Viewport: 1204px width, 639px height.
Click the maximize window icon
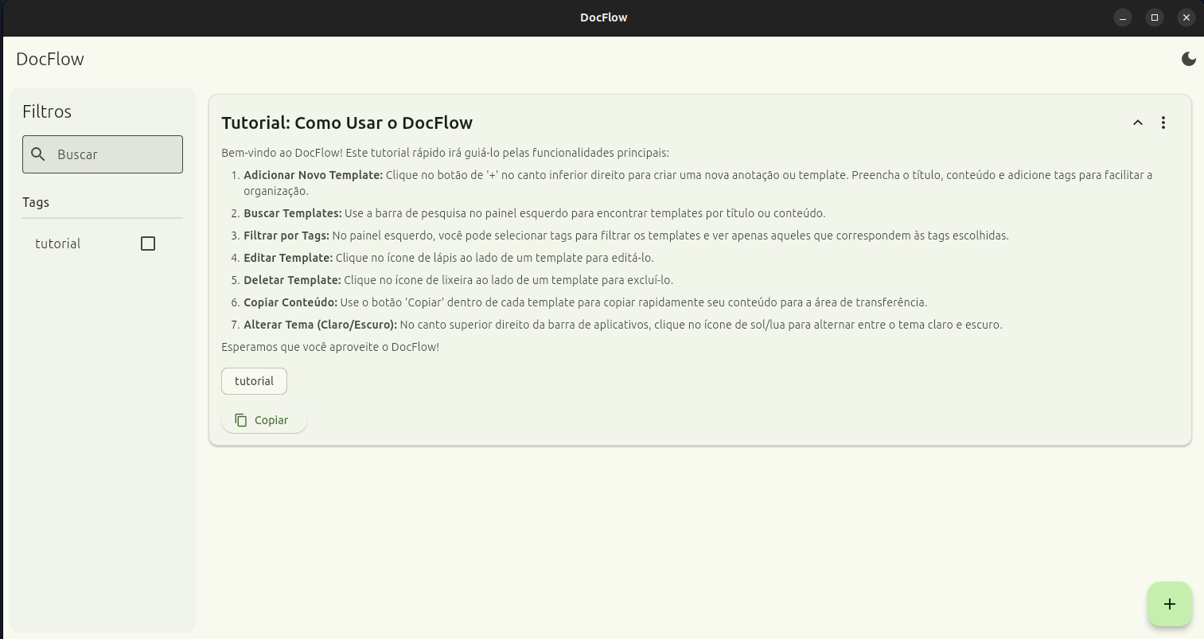click(x=1155, y=17)
